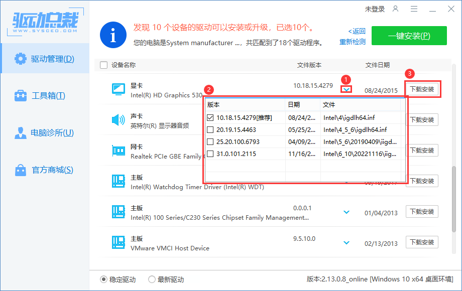
Task: Click 一键安装(P) button
Action: [409, 36]
